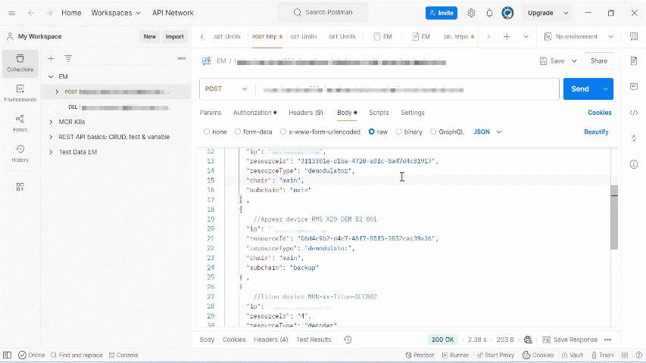This screenshot has width=646, height=363.
Task: Open the No environment dropdown
Action: pos(579,36)
